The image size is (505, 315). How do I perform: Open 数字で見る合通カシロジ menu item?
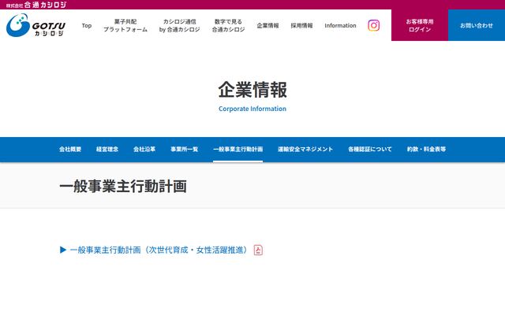point(228,25)
